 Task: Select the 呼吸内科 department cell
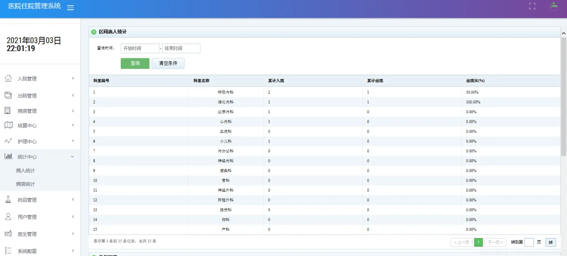pyautogui.click(x=226, y=92)
